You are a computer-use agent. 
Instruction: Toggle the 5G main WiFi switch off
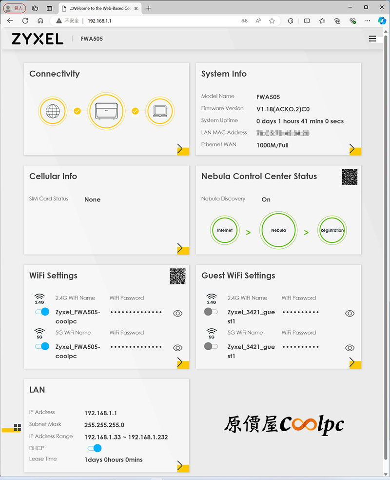[42, 346]
